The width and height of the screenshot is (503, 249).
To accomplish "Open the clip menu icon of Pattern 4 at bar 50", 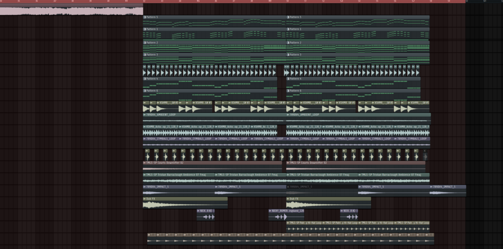I will pos(288,79).
